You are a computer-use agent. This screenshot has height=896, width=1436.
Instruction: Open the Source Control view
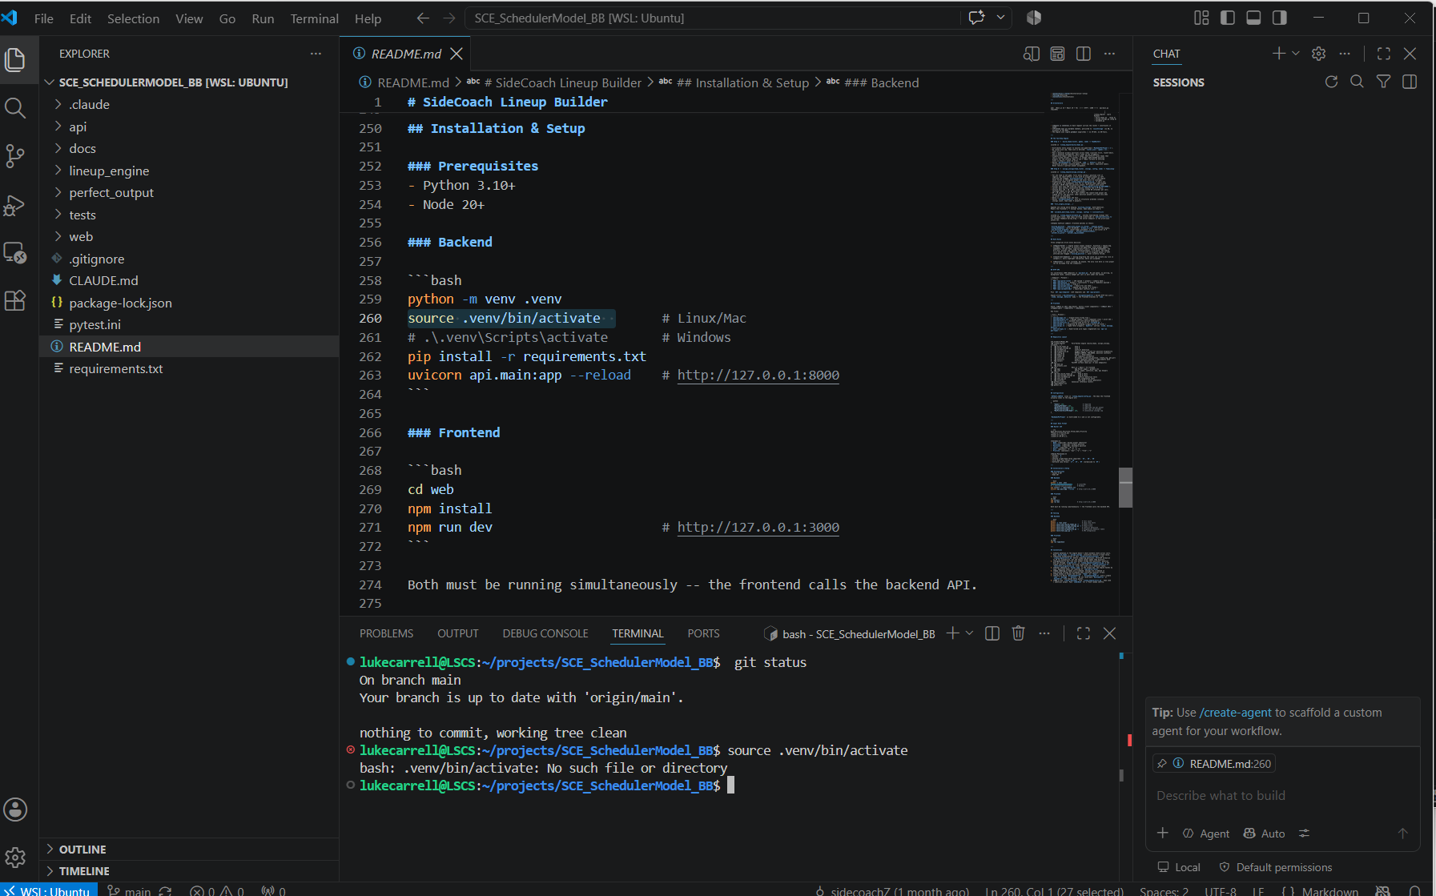point(15,156)
